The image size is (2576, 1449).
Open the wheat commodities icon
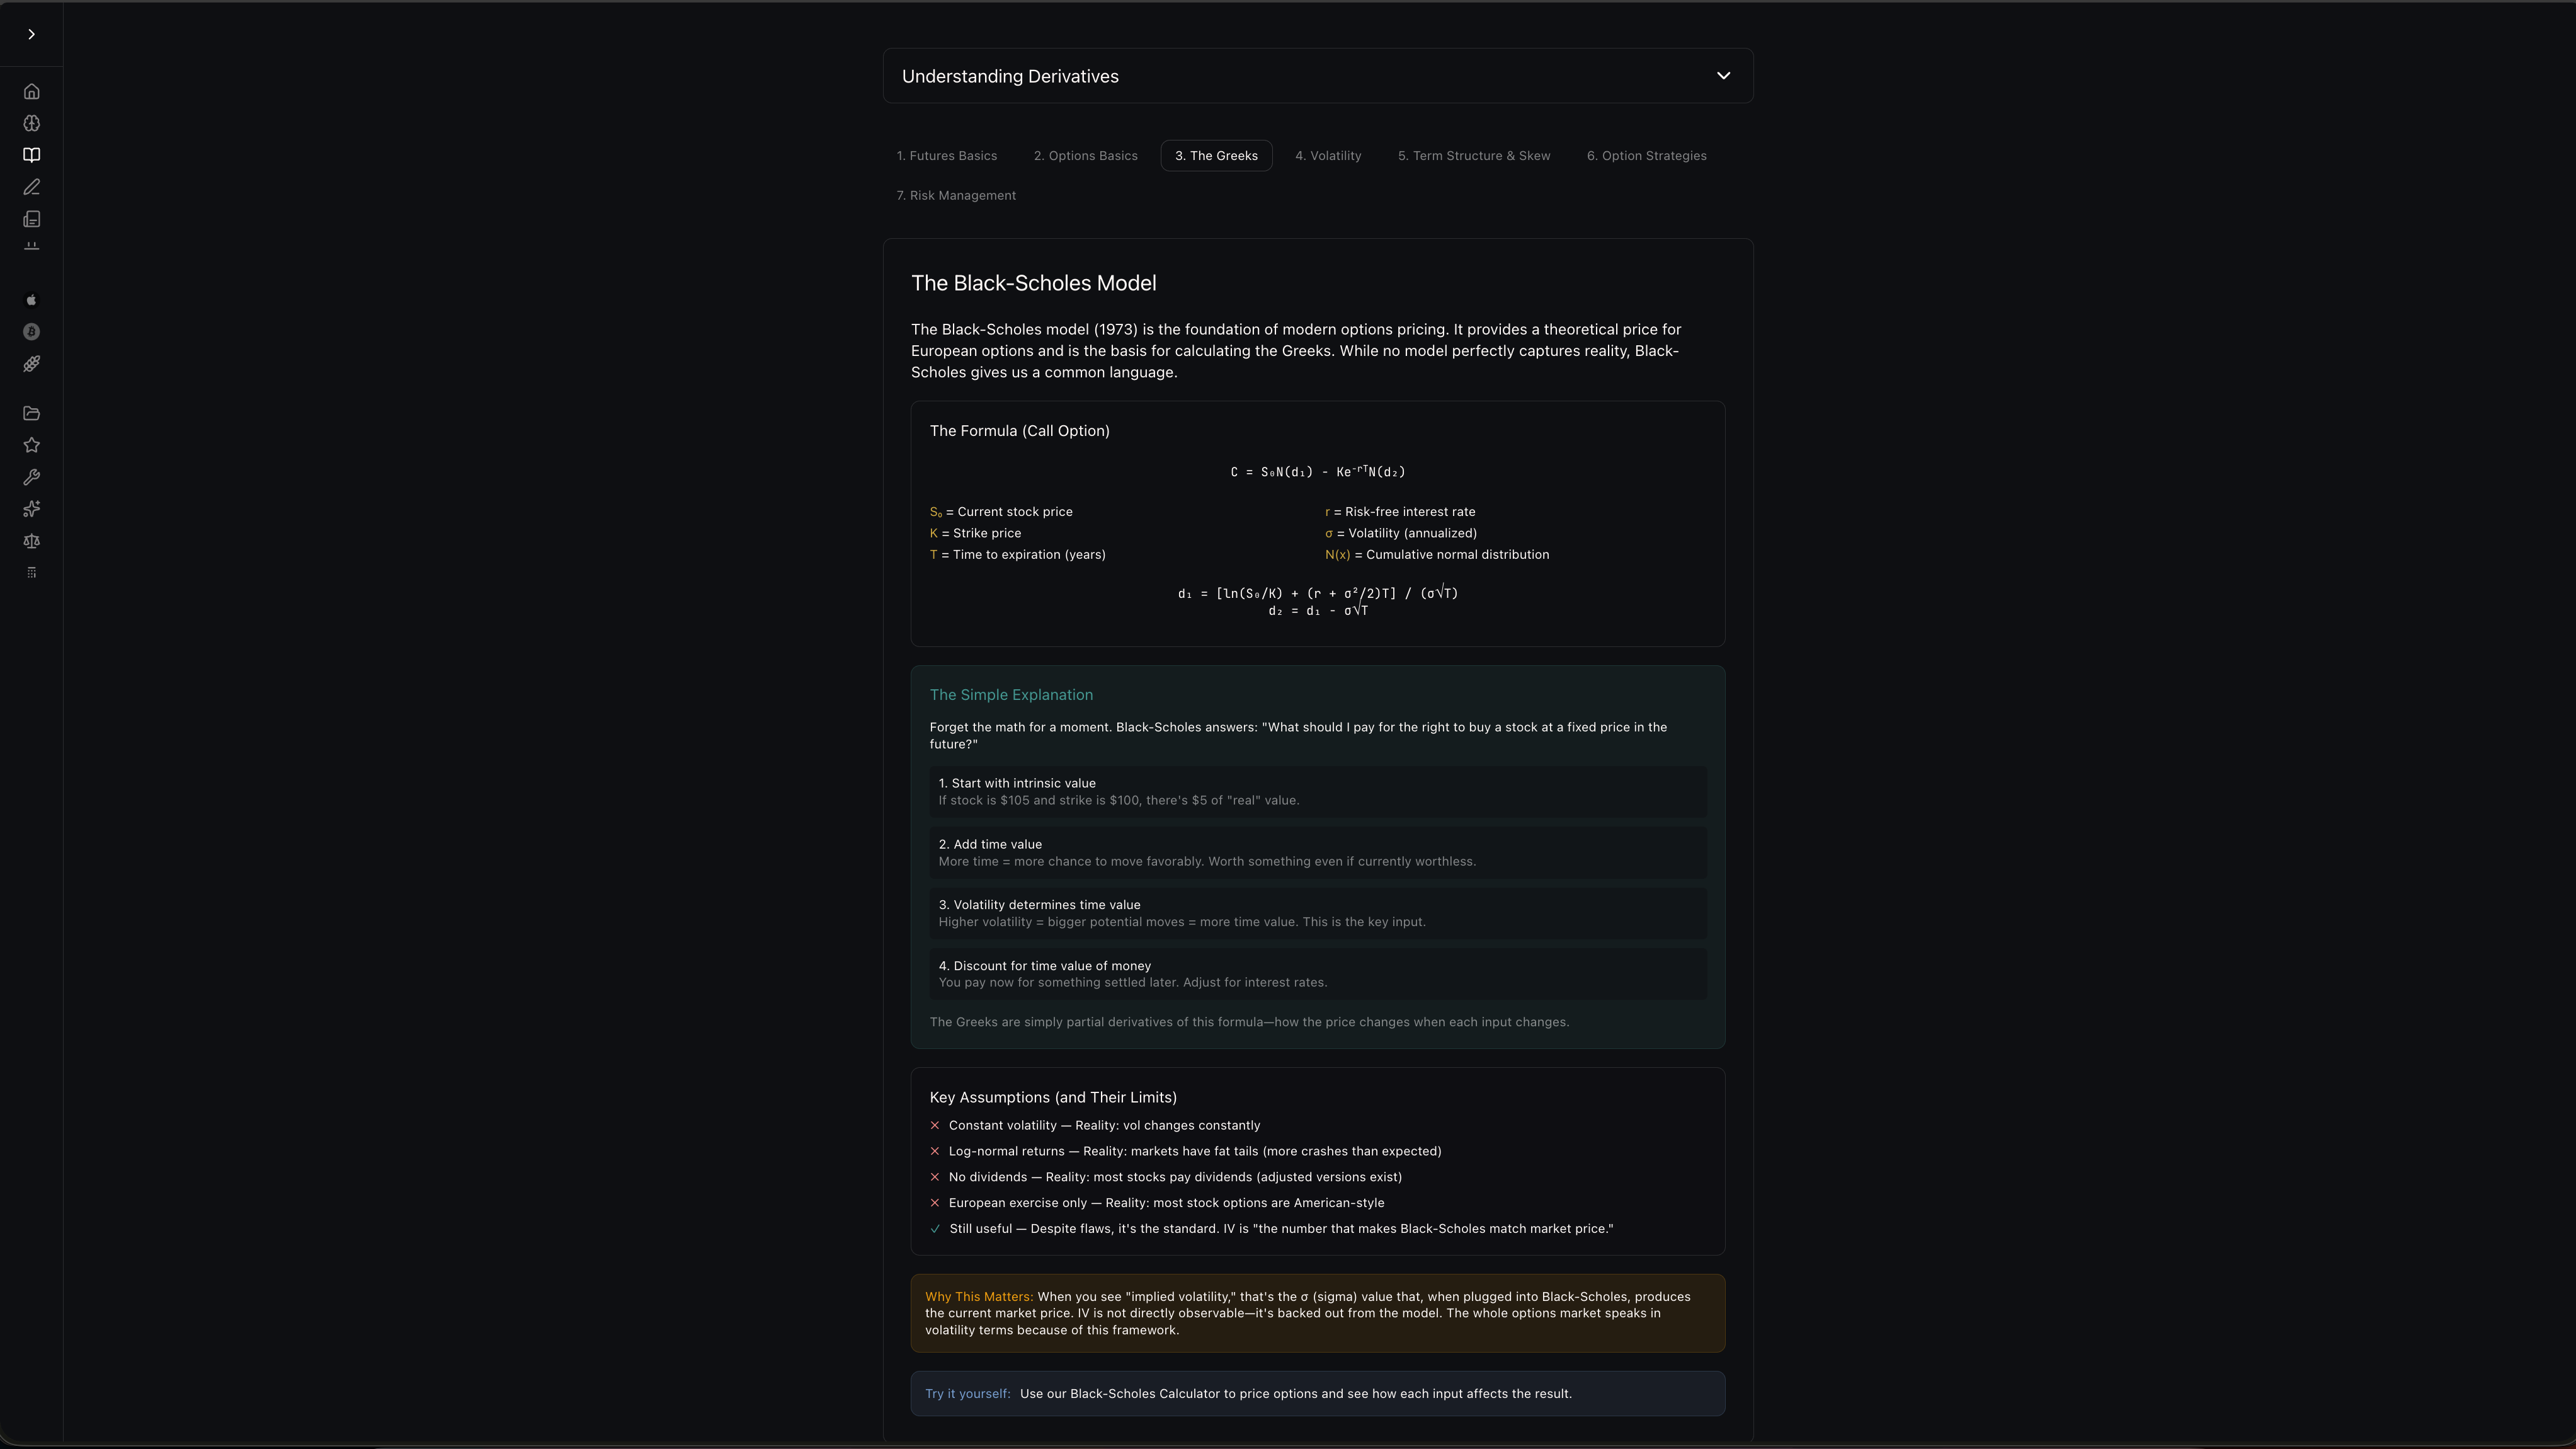coord(31,364)
